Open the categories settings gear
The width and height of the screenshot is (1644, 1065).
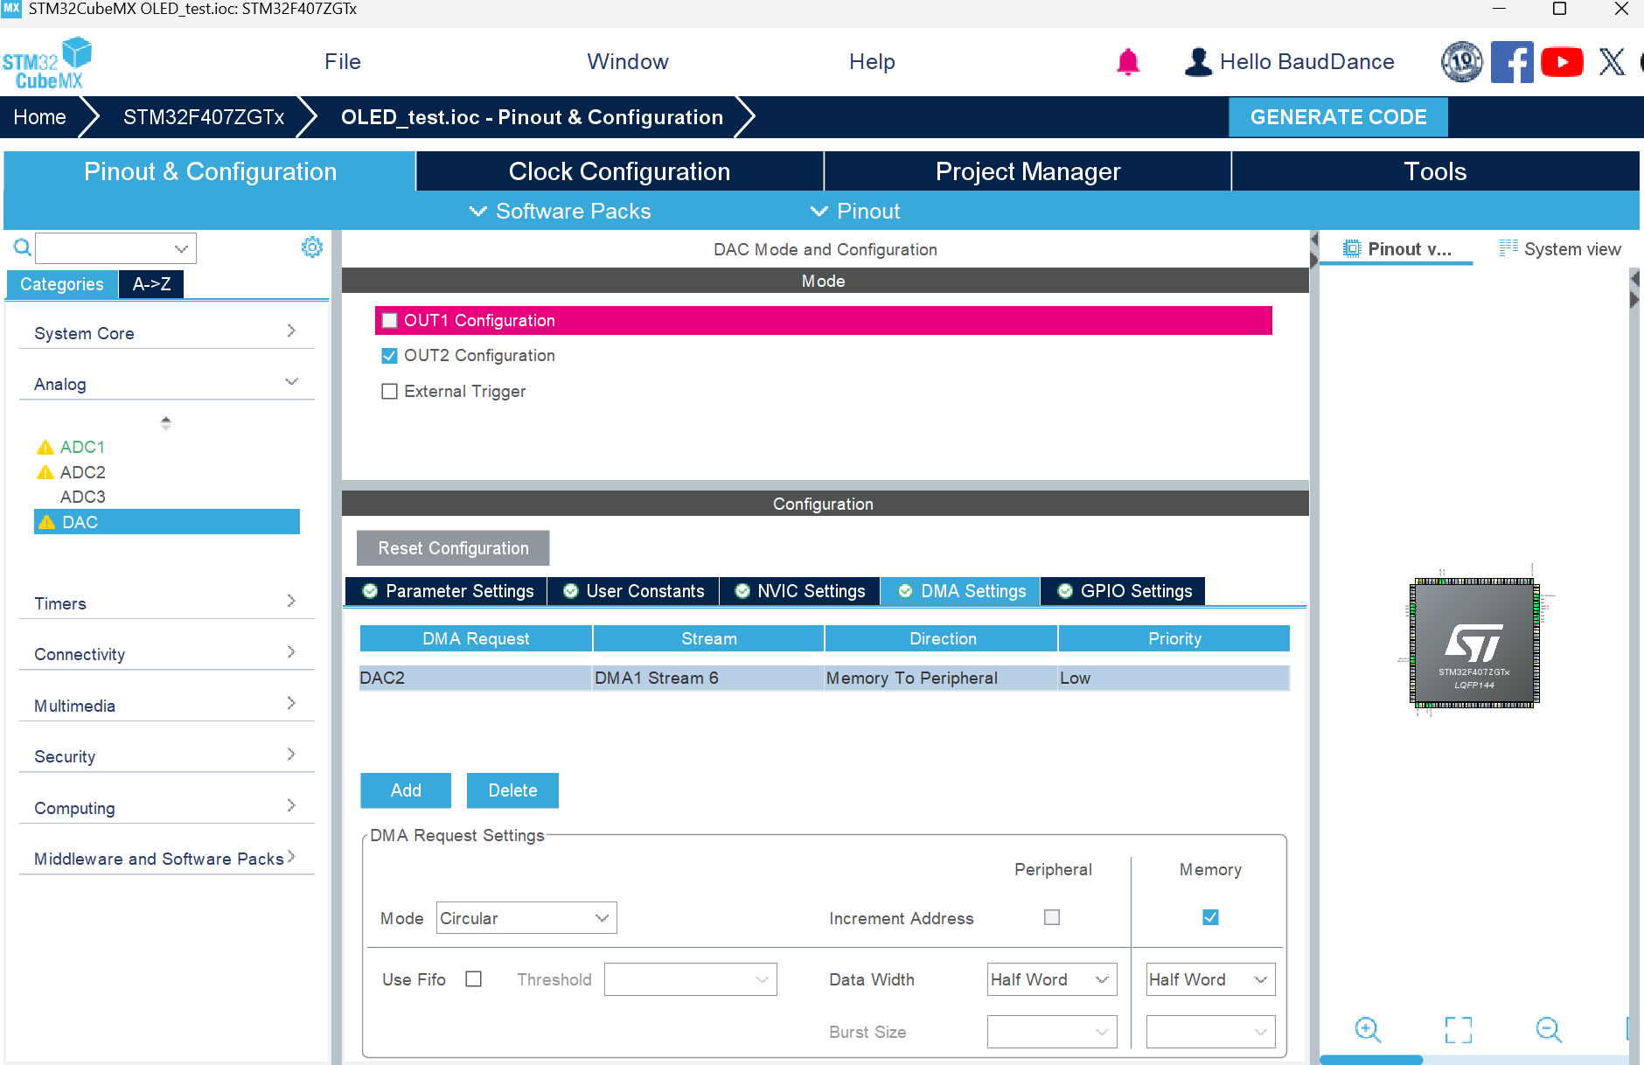pos(312,247)
